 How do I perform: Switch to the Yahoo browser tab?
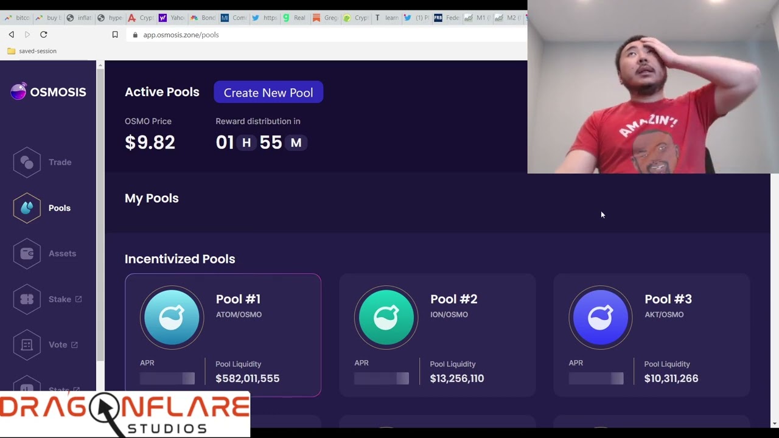tap(172, 18)
